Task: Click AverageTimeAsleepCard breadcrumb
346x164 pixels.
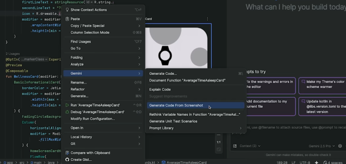Action: (184, 162)
